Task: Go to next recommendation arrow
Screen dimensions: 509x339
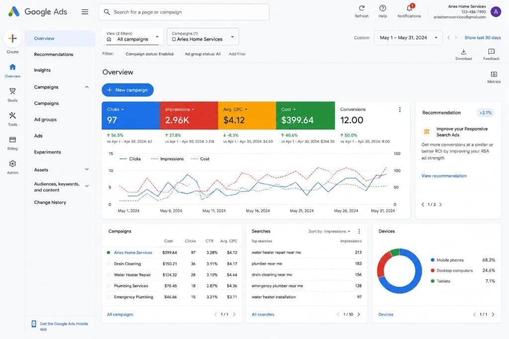Action: pyautogui.click(x=440, y=205)
